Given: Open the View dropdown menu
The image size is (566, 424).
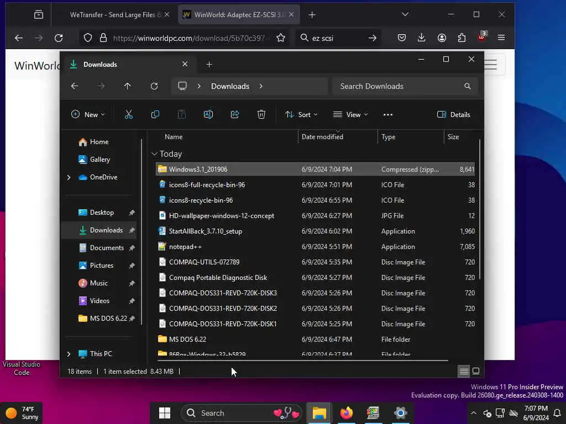Looking at the screenshot, I should (350, 115).
